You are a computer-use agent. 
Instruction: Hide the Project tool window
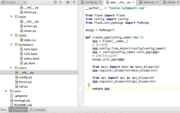click(x=74, y=2)
